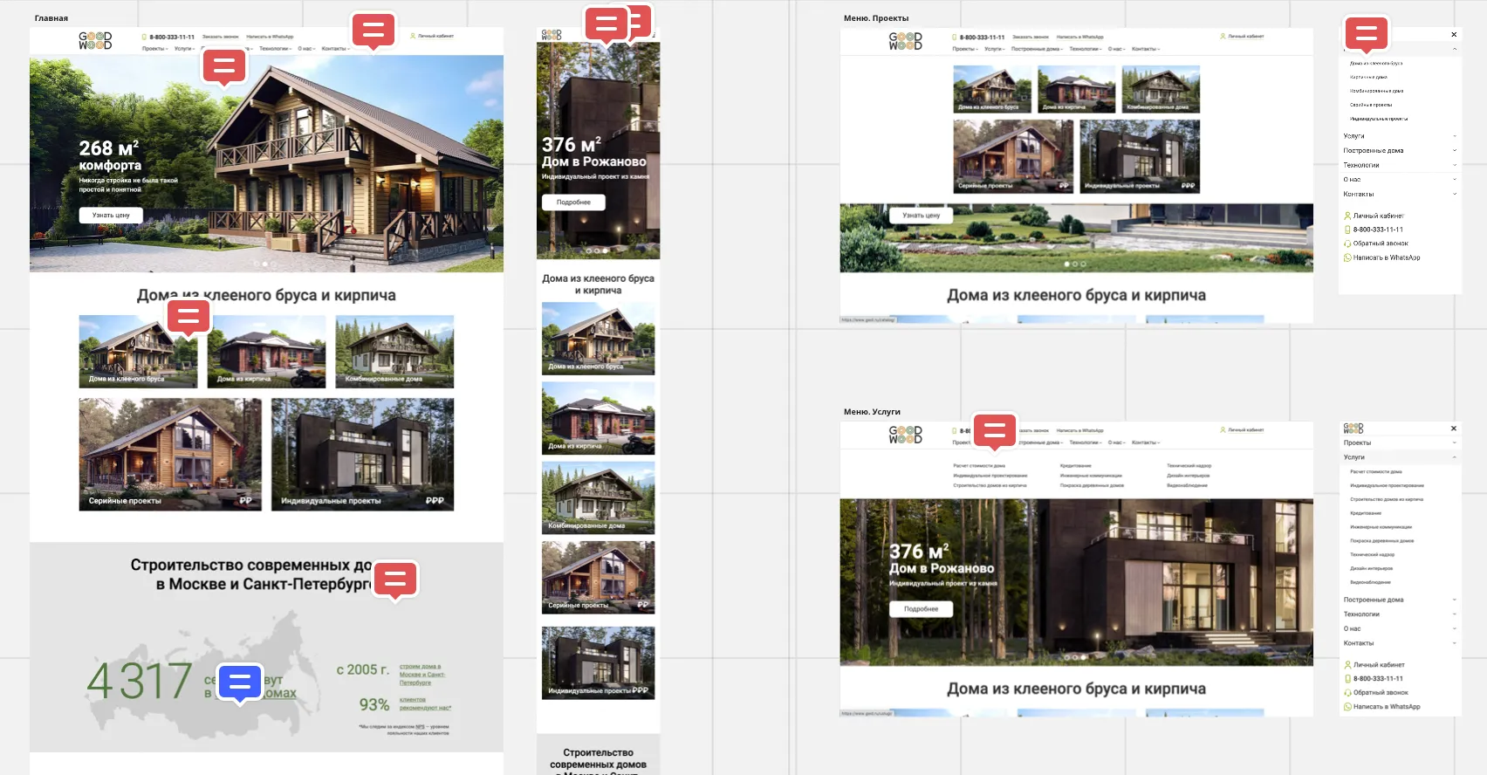Open Дома из кирпича card in the mobile Главная frame

598,418
